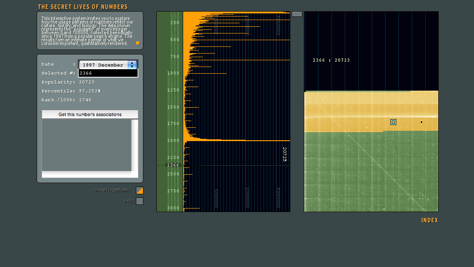Click the 2750 label on the histogram axis
This screenshot has height=267, width=474.
pos(173,191)
